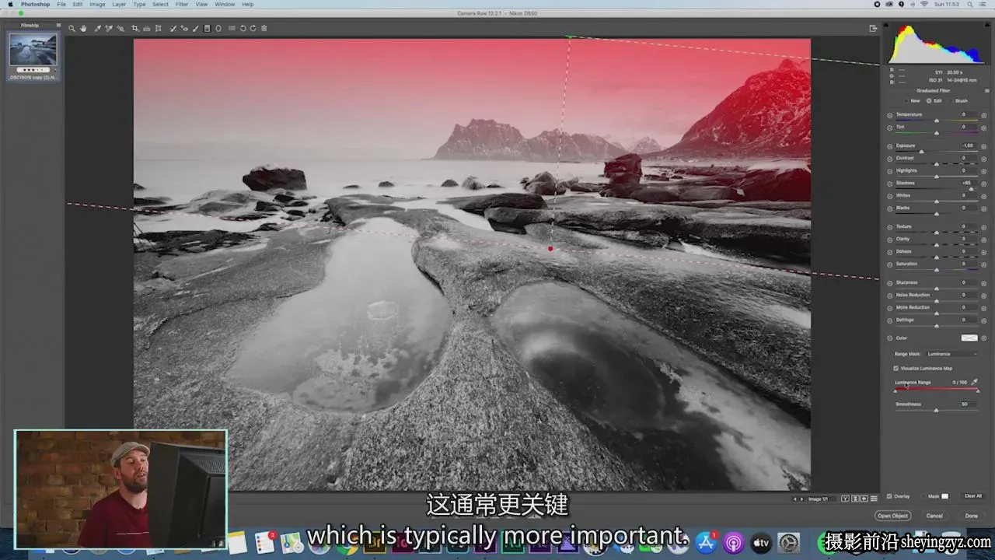Select the filmstrip image thumbnail
This screenshot has height=560, width=995.
33,50
